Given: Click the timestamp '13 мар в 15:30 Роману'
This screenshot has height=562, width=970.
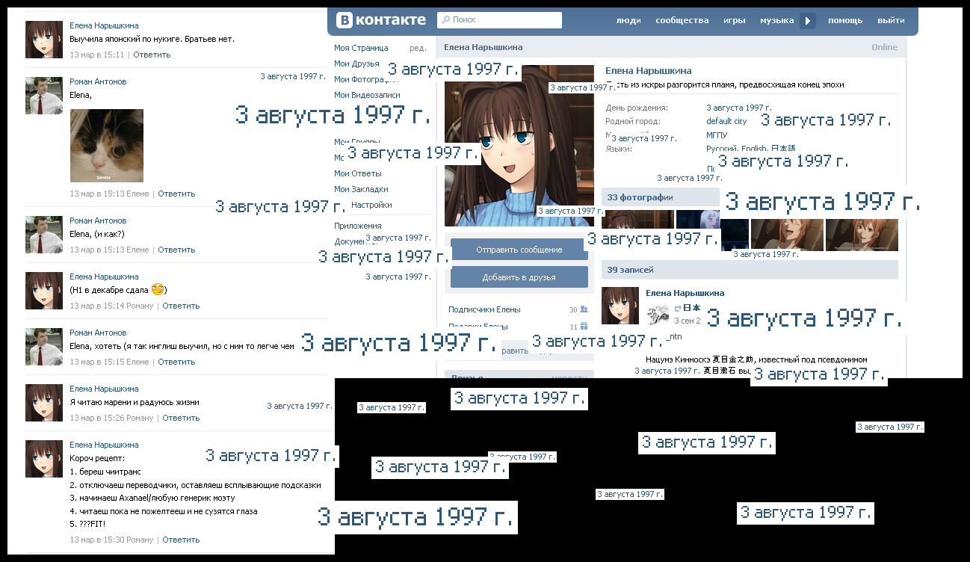Looking at the screenshot, I should pyautogui.click(x=111, y=540).
